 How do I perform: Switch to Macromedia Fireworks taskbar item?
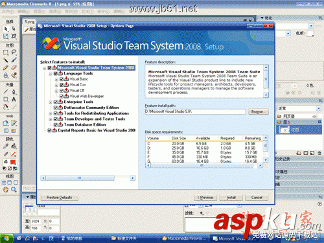pyautogui.click(x=184, y=238)
